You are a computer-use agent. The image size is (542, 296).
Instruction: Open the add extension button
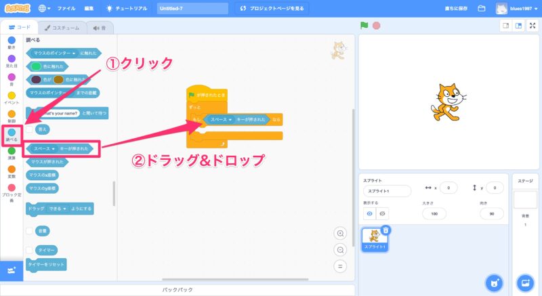click(11, 270)
